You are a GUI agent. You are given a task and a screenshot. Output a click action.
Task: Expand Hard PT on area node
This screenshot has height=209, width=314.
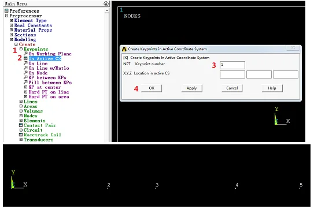click(x=26, y=97)
